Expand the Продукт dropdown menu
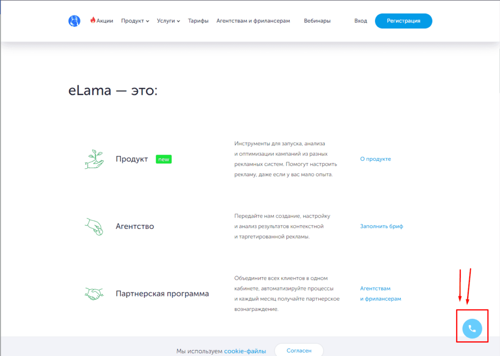Viewport: 500px width, 356px height. (x=135, y=21)
